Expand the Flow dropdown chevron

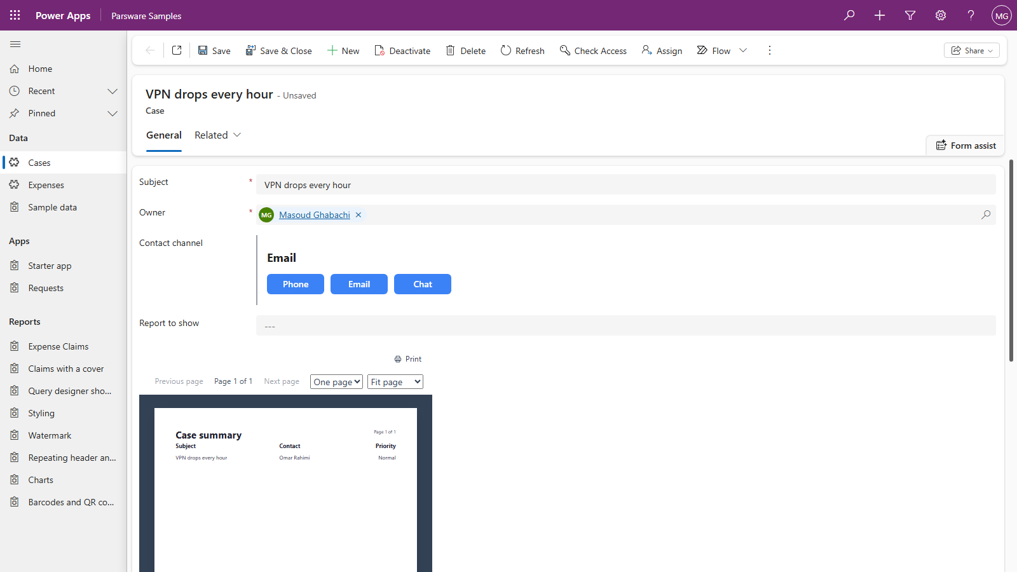(x=743, y=50)
